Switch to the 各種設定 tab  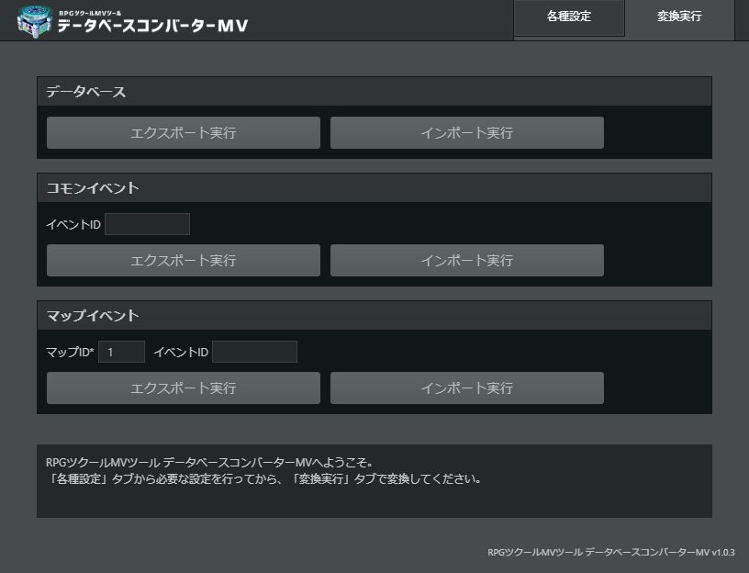[x=569, y=17]
